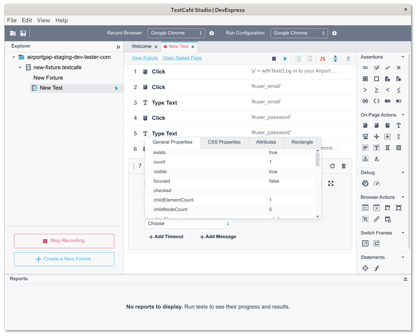Add the Select Text cursor action
This screenshot has width=417, height=336.
pyautogui.click(x=399, y=137)
